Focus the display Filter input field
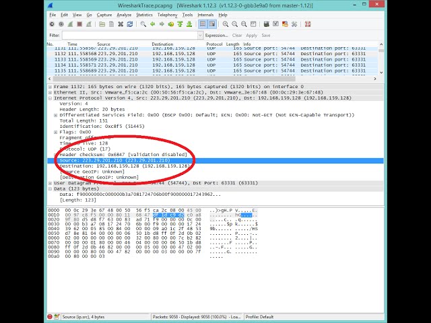The height and width of the screenshot is (323, 431). click(x=130, y=36)
